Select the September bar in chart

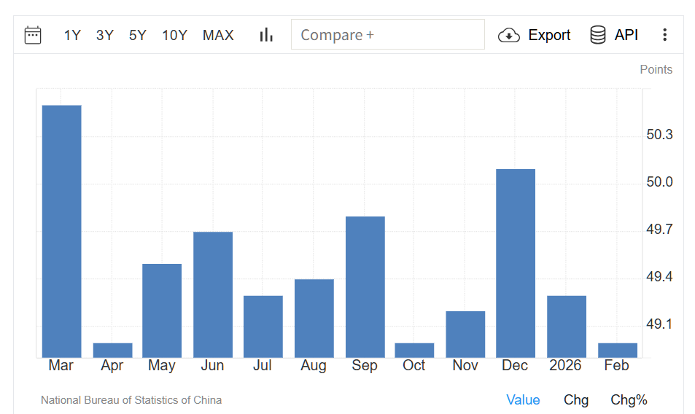tap(365, 286)
